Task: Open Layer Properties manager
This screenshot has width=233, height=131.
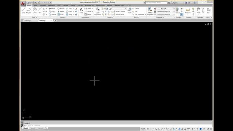Action: 98,11
